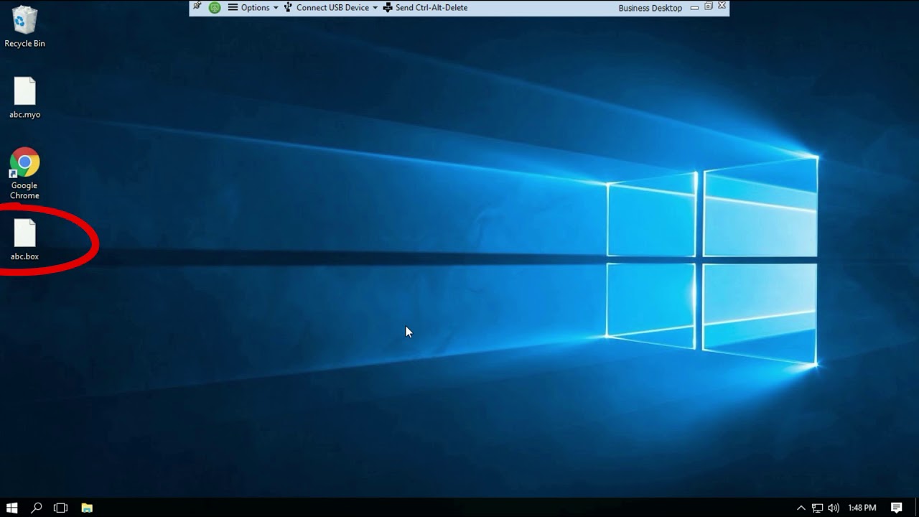Click the Show desktop sliver at taskbar end

(x=917, y=508)
